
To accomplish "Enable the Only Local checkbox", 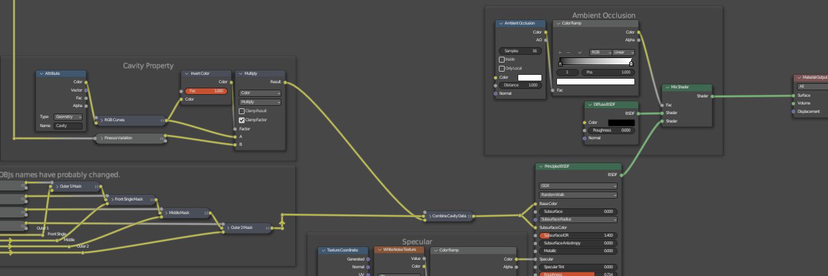I will pyautogui.click(x=501, y=68).
